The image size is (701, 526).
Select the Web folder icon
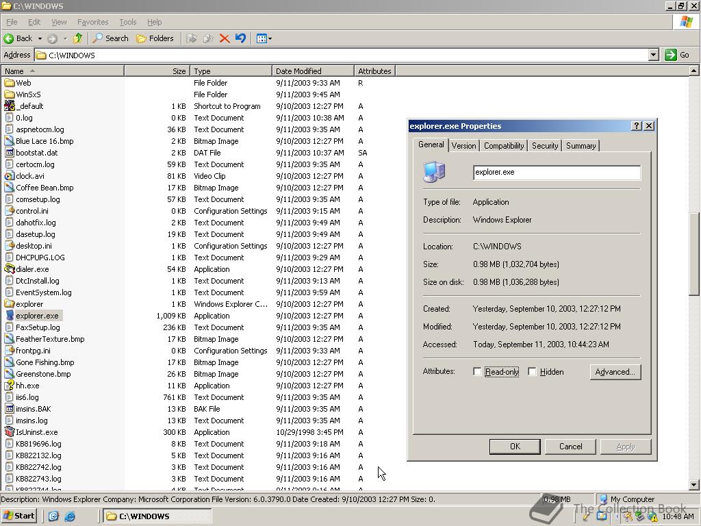click(9, 83)
